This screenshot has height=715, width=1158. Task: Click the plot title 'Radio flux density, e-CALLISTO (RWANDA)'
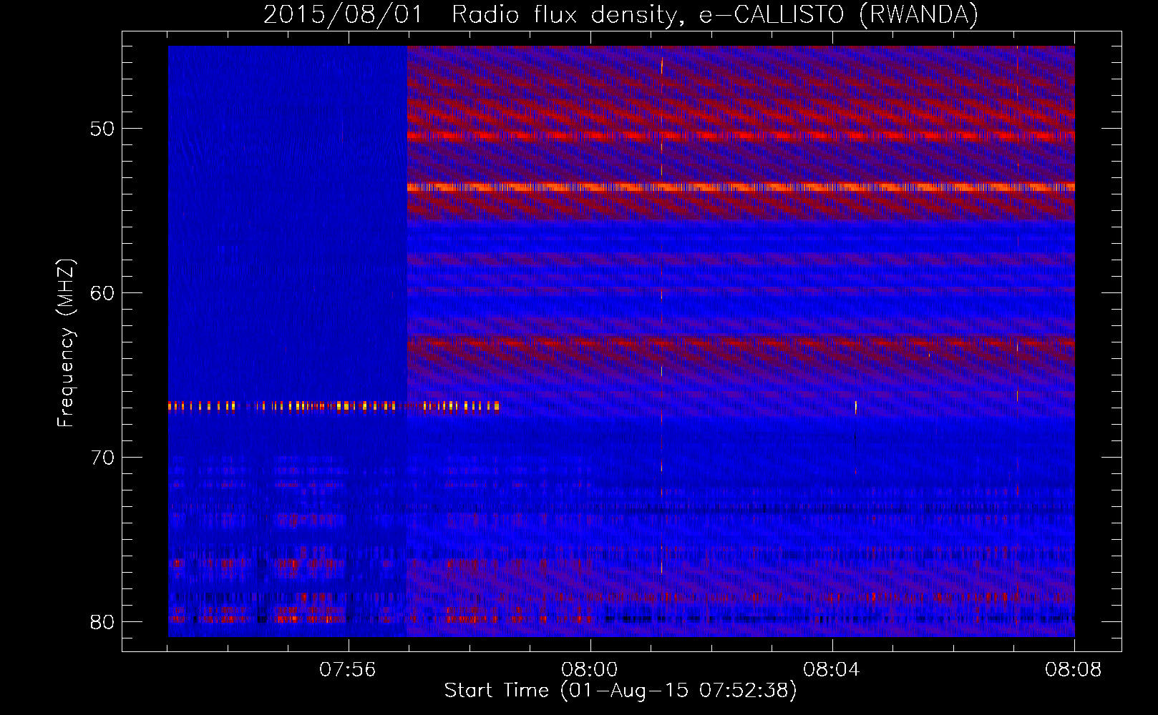tap(715, 14)
